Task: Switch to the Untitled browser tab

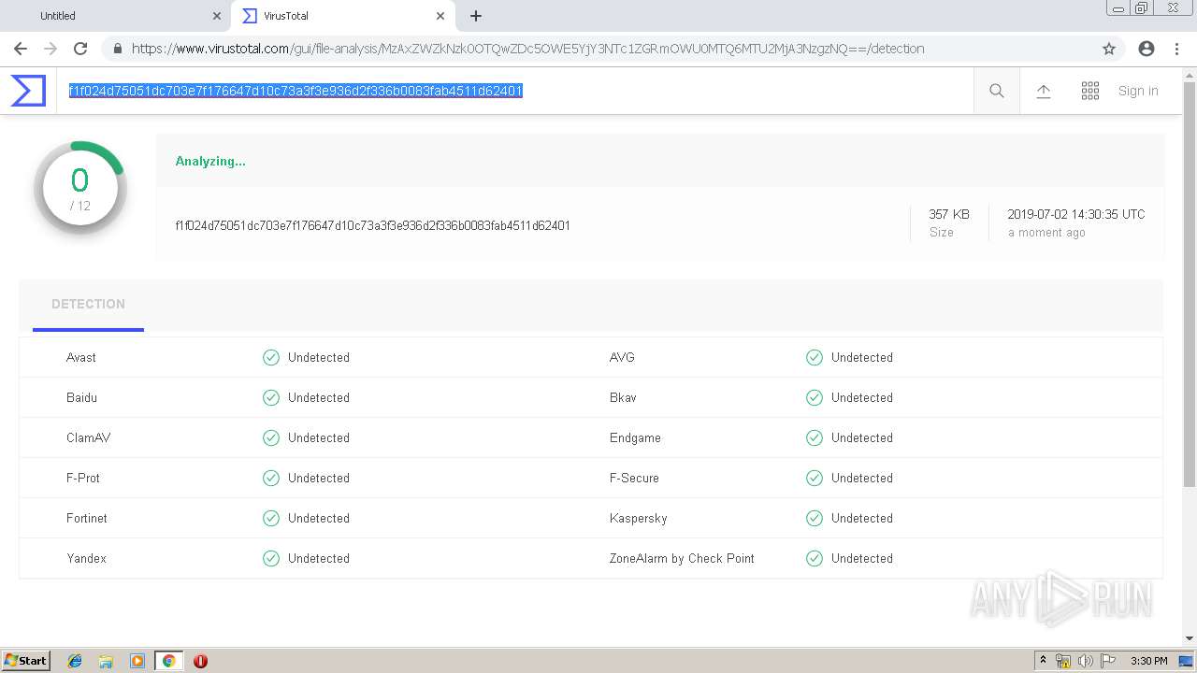Action: (117, 16)
